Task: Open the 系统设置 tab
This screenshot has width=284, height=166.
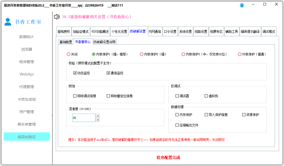Action: [185, 31]
